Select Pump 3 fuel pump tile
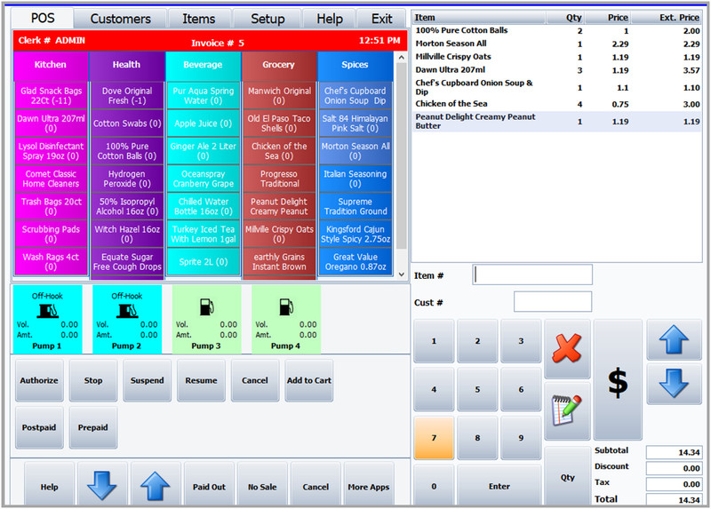 206,320
